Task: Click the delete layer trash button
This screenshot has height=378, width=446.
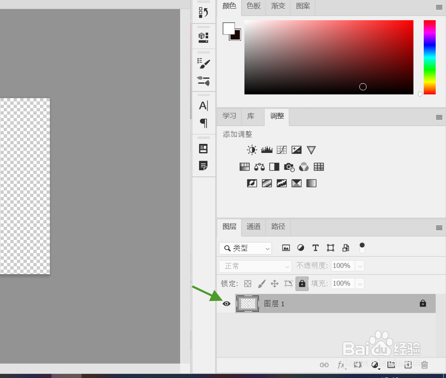Action: click(425, 365)
